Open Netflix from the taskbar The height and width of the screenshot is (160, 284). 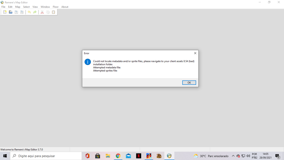(139, 156)
